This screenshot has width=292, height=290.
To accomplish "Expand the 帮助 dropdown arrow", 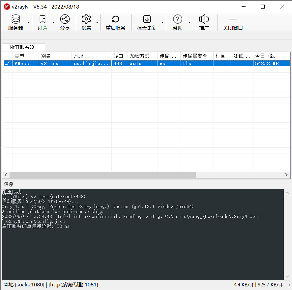I will tap(190, 22).
